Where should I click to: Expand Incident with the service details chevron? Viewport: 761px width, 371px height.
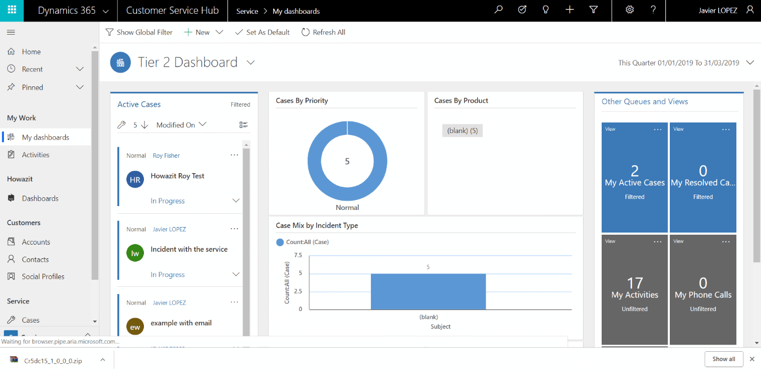coord(236,274)
